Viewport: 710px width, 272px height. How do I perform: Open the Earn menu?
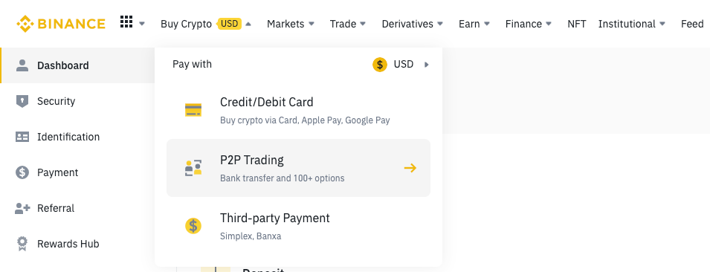click(x=474, y=24)
